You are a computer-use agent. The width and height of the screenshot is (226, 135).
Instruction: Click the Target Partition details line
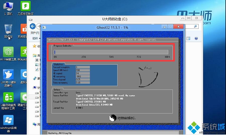point(91,102)
